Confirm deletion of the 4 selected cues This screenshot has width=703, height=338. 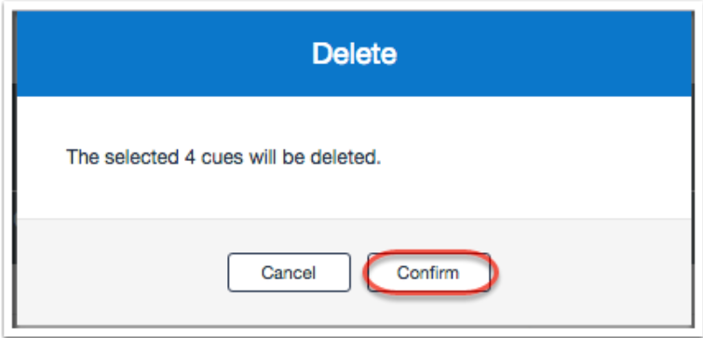point(428,272)
